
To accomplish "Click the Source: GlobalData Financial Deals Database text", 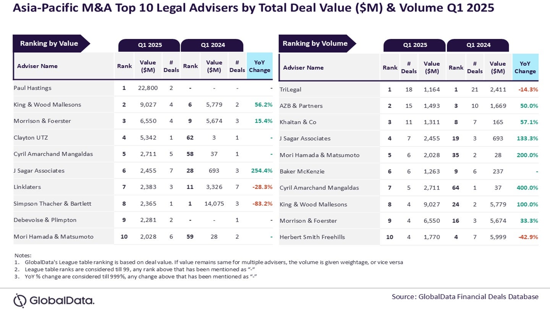I will (x=465, y=296).
